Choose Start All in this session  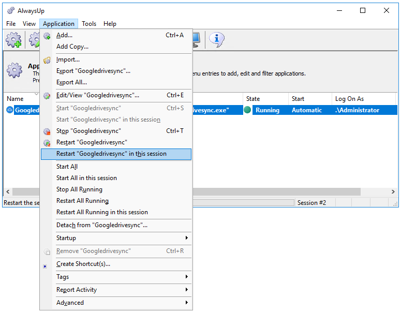(116, 178)
